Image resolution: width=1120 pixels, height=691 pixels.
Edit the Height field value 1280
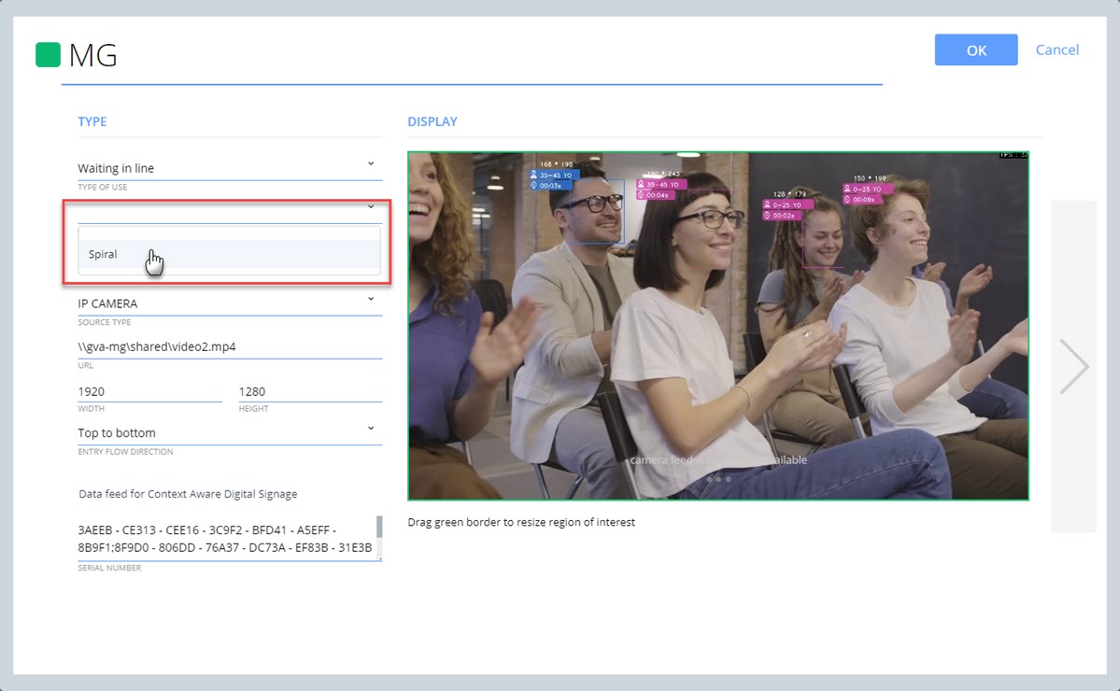(310, 391)
